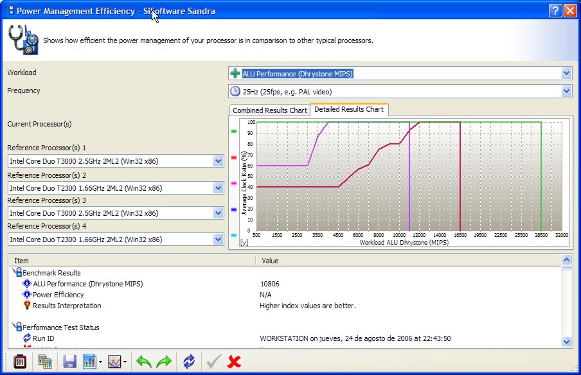This screenshot has width=581, height=375.
Task: Click the clock icon in Frequency box
Action: pos(235,91)
